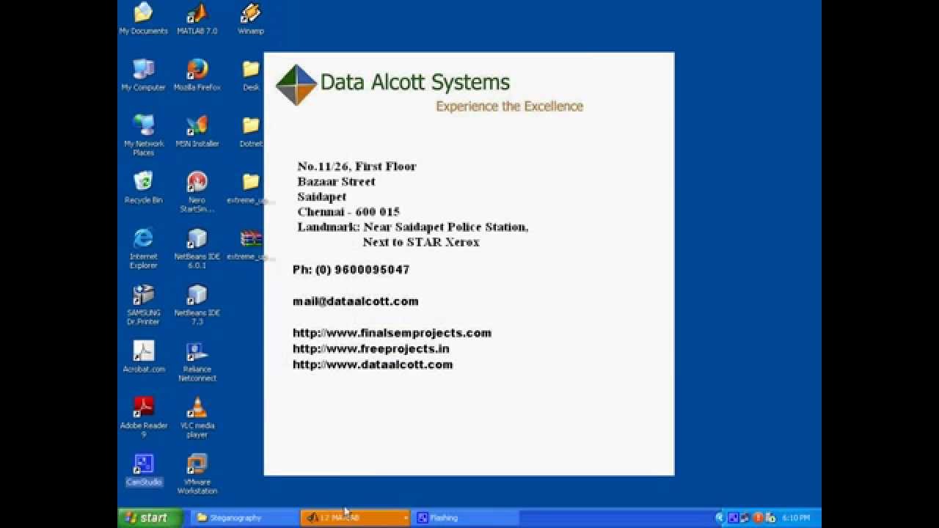Launch VLC media player shortcut
939x528 pixels.
197,408
